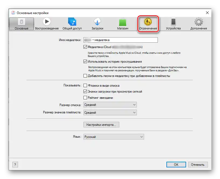Switch to the Общий доступ sharing tab

[x=72, y=24]
